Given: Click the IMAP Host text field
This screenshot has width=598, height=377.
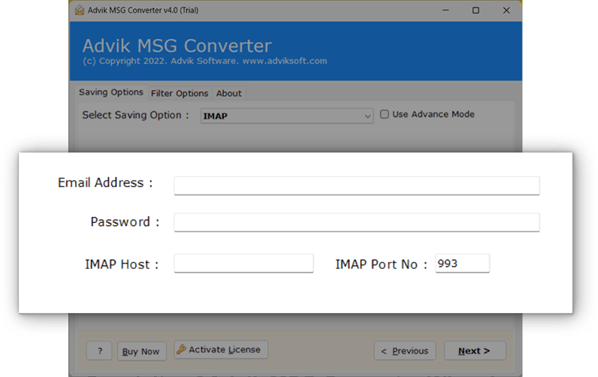Looking at the screenshot, I should (x=243, y=264).
